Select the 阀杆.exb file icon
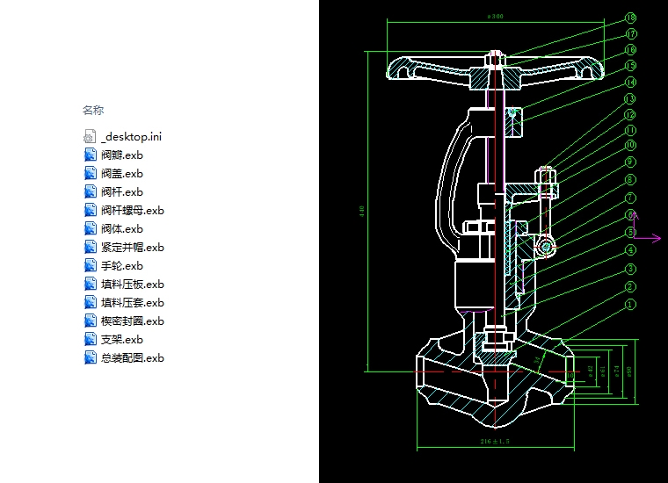 tap(90, 191)
